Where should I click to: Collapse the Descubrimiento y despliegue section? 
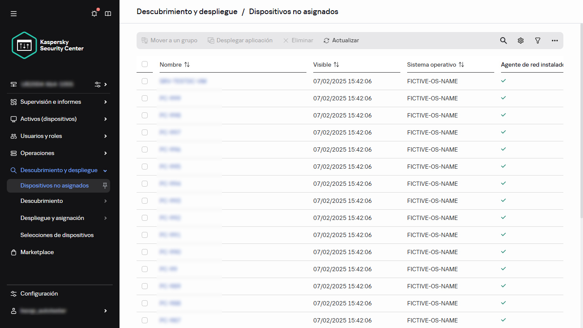point(105,170)
